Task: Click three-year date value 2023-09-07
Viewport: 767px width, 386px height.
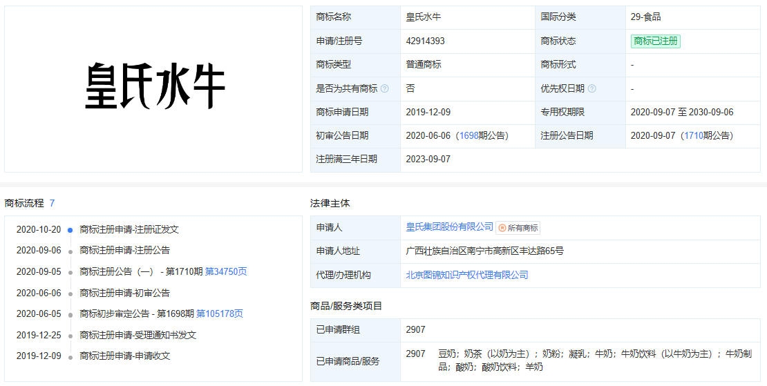Action: tap(428, 160)
